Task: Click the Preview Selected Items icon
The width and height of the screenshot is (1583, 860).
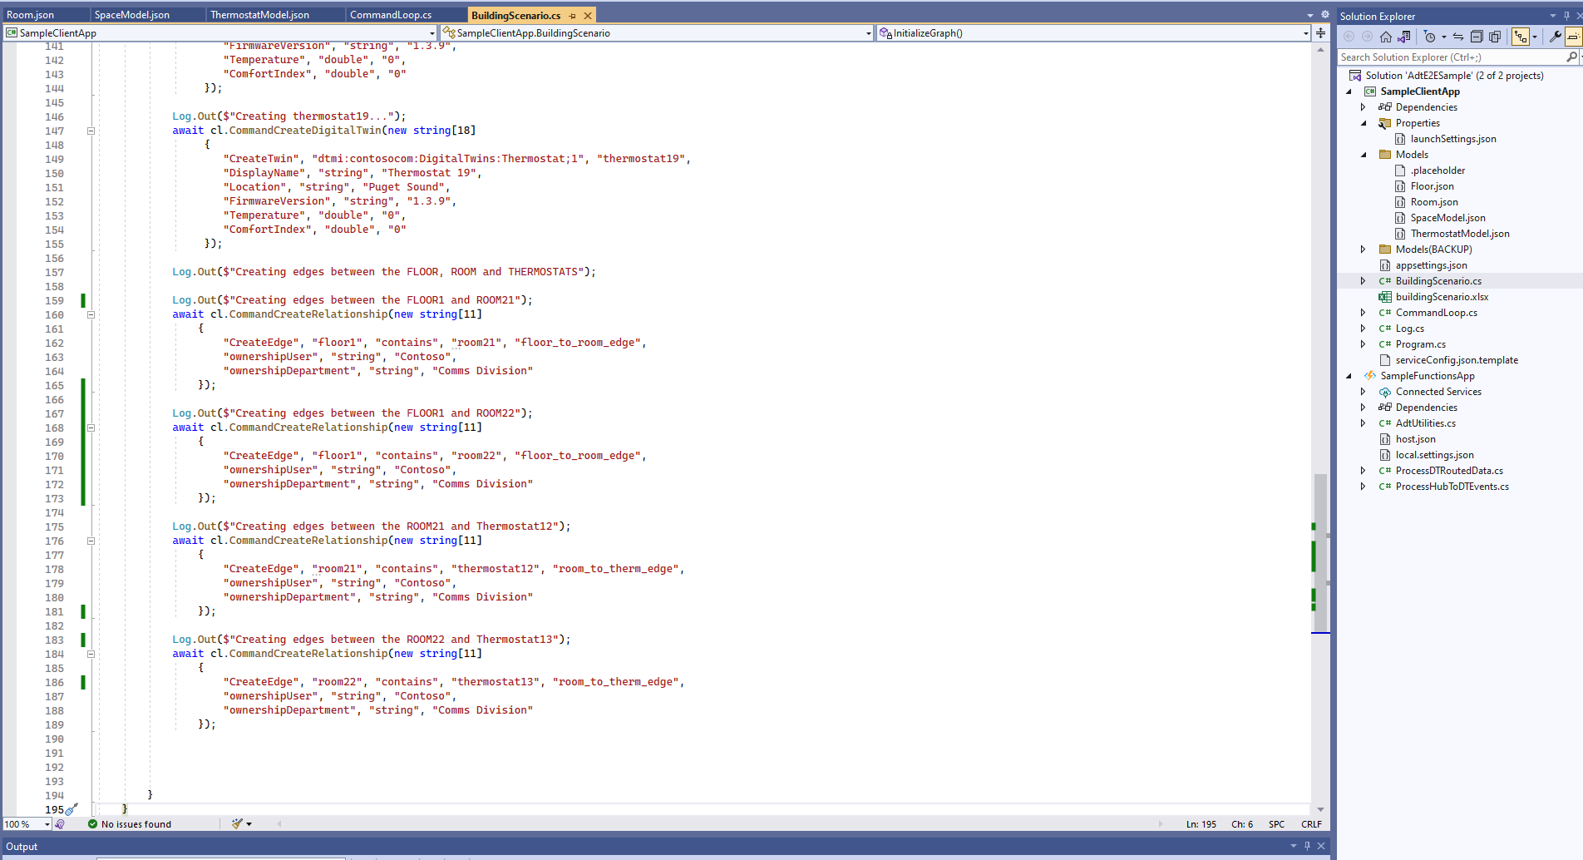Action: pyautogui.click(x=1496, y=36)
